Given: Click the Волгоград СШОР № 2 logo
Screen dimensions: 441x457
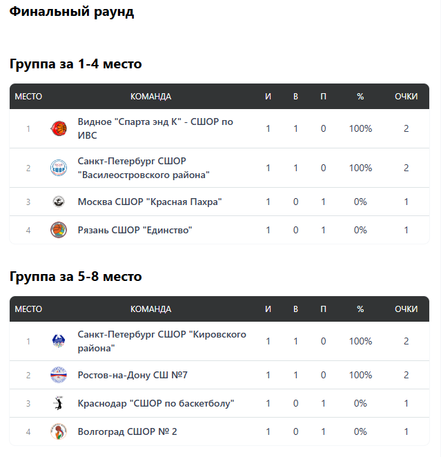Looking at the screenshot, I should click(x=59, y=431).
